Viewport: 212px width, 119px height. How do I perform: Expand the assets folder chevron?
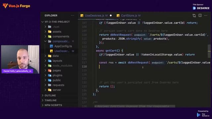[x=45, y=32]
